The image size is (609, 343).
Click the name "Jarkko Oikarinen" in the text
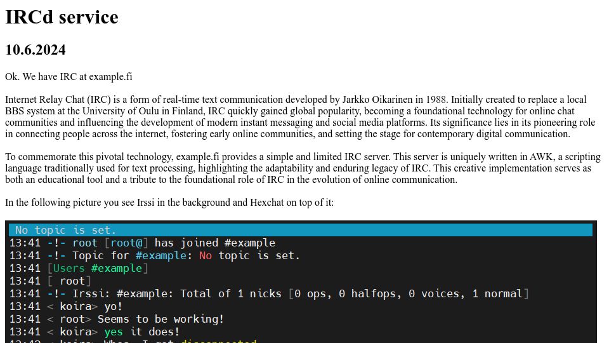click(377, 100)
